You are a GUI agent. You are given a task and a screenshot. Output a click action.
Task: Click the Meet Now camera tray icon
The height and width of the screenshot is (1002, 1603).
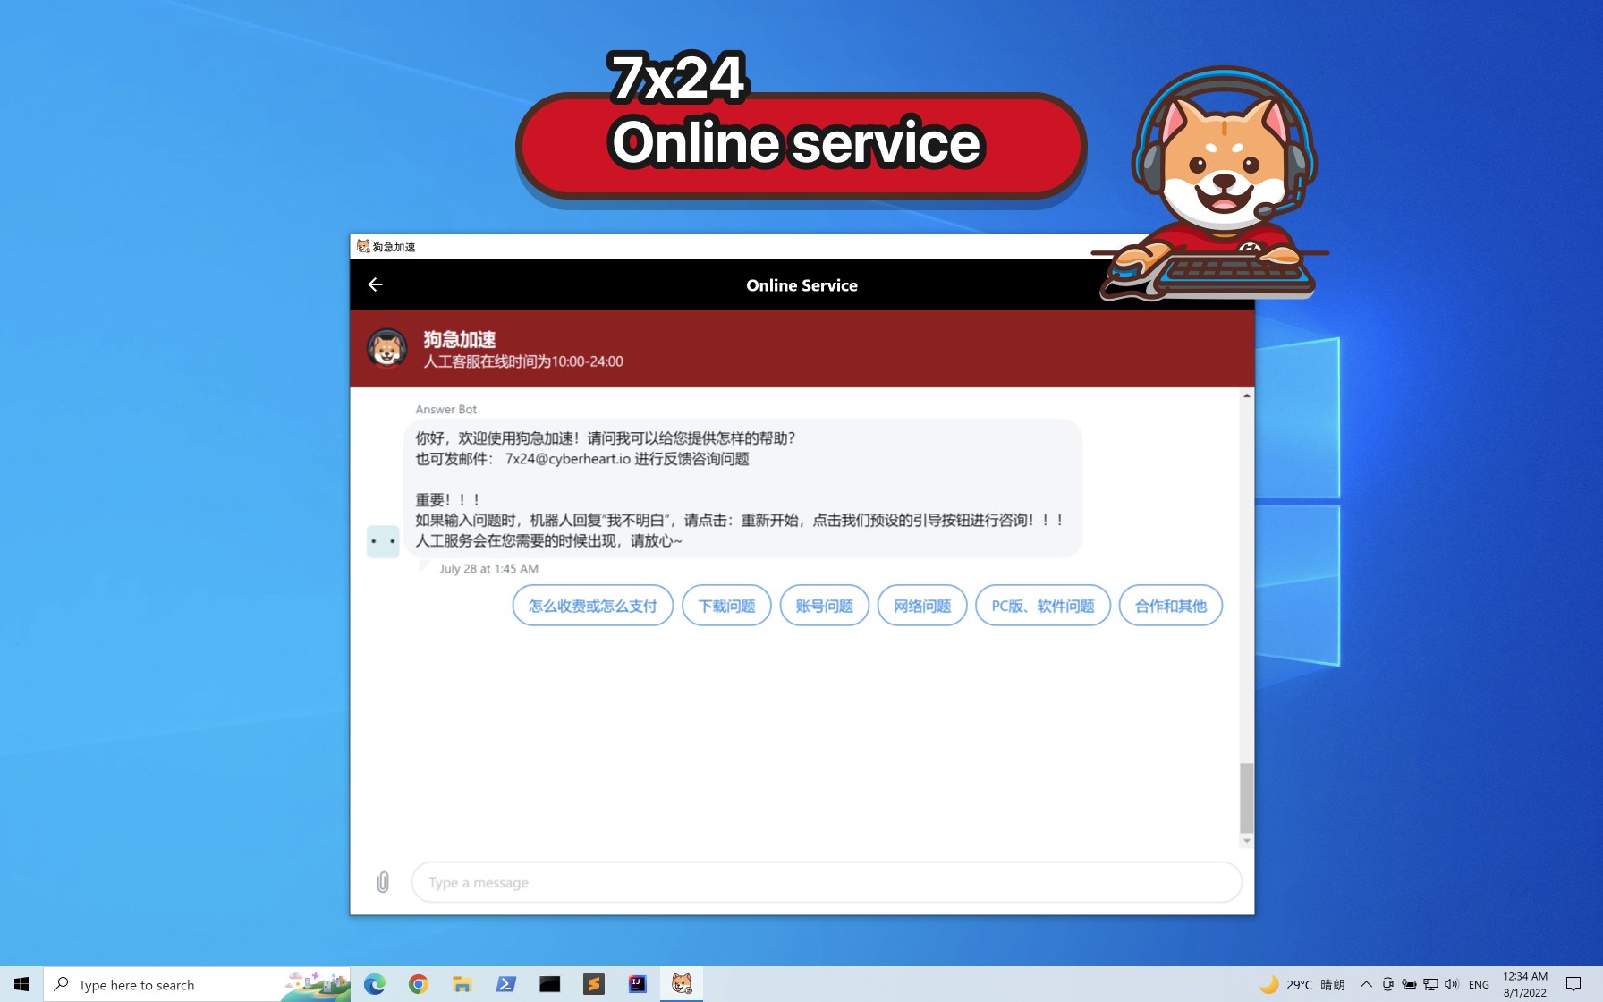(1387, 984)
